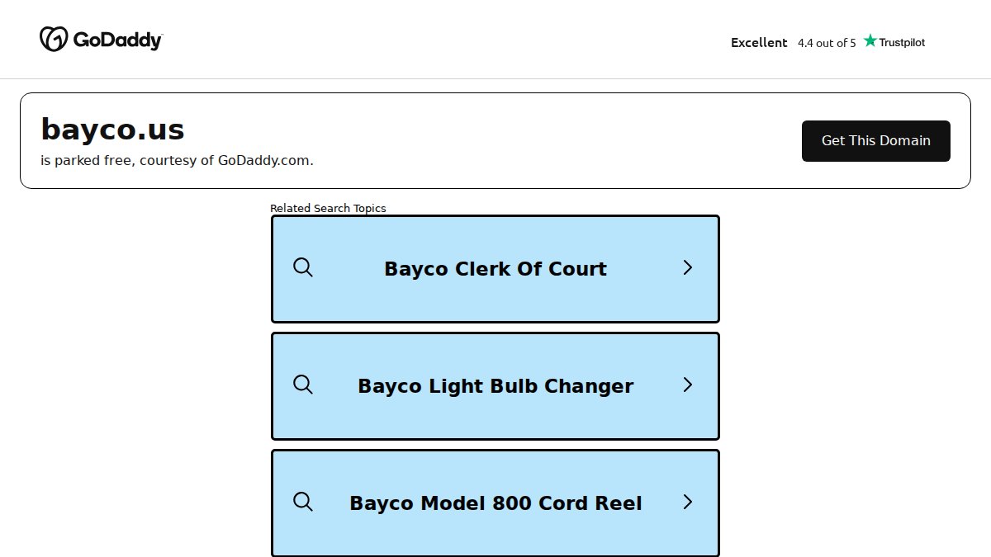Click 'is parked free, courtesy of GoDaddy.com' text
Image resolution: width=991 pixels, height=557 pixels.
tap(177, 160)
